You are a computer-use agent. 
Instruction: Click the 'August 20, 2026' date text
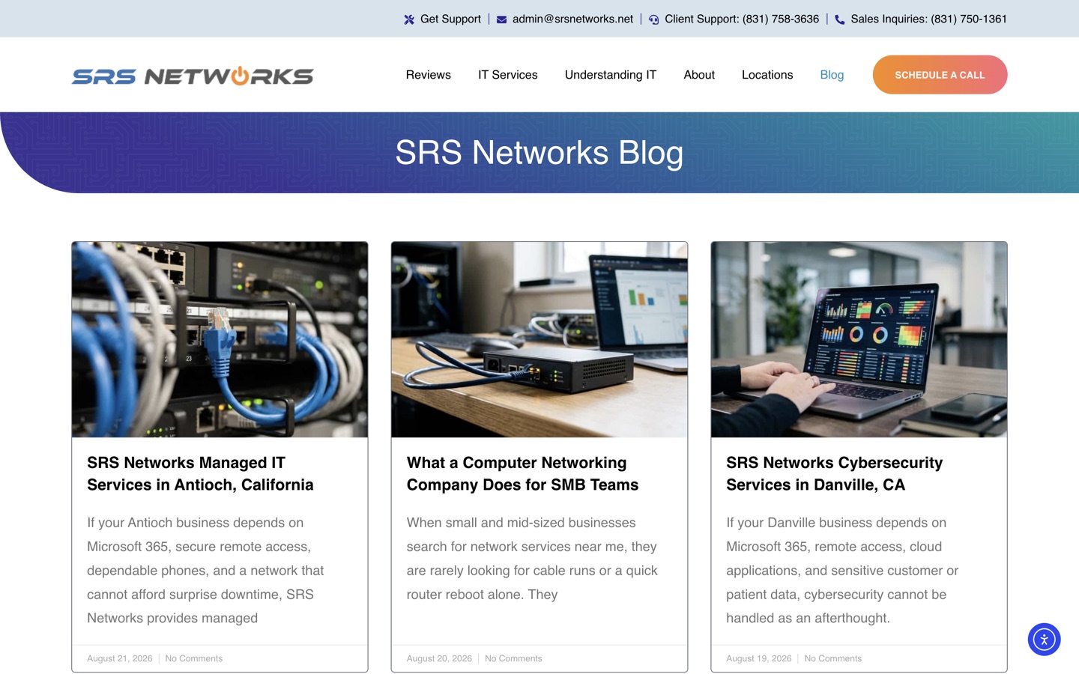(x=439, y=658)
